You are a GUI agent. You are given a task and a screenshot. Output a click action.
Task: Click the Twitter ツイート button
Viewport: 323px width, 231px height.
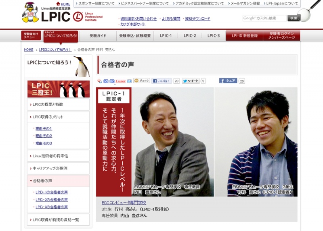coord(191,81)
